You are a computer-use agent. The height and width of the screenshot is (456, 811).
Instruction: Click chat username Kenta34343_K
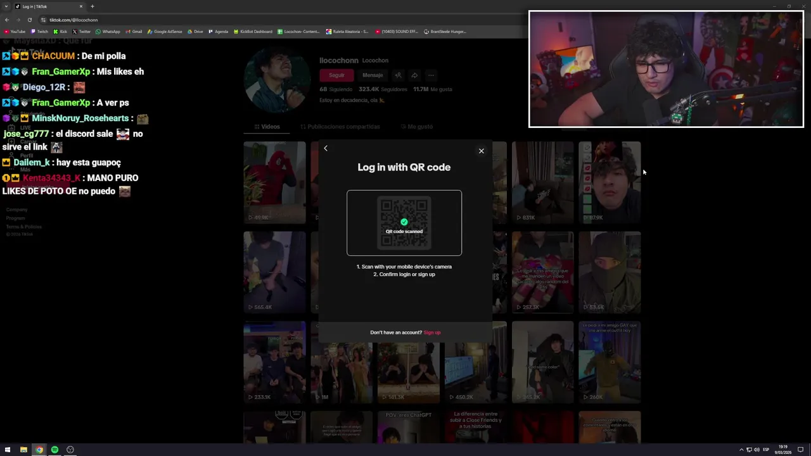click(51, 178)
